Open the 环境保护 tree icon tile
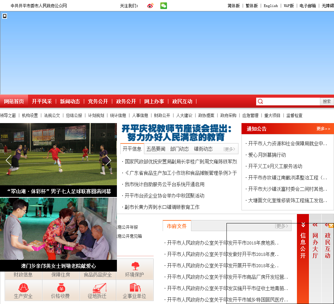The height and width of the screenshot is (304, 334). click(135, 269)
